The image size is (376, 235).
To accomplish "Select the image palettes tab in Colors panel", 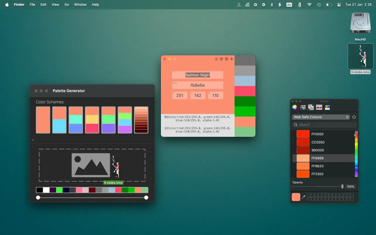I will 319,107.
